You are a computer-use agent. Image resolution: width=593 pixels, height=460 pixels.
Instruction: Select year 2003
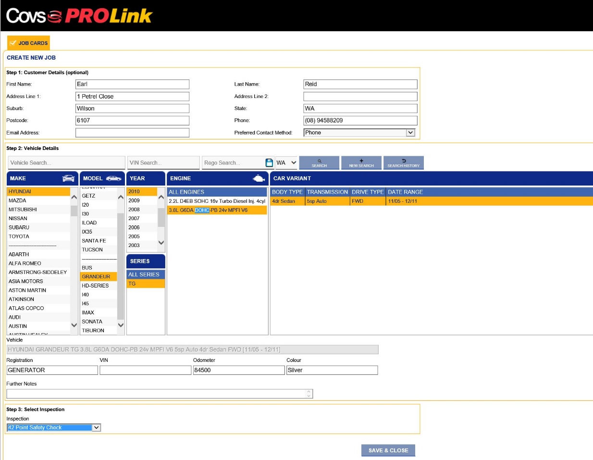pyautogui.click(x=142, y=245)
